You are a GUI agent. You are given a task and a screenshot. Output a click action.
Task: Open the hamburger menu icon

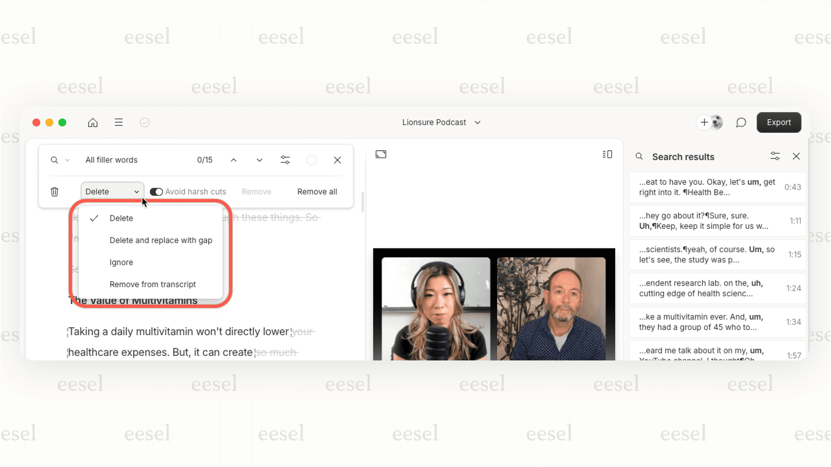(119, 122)
